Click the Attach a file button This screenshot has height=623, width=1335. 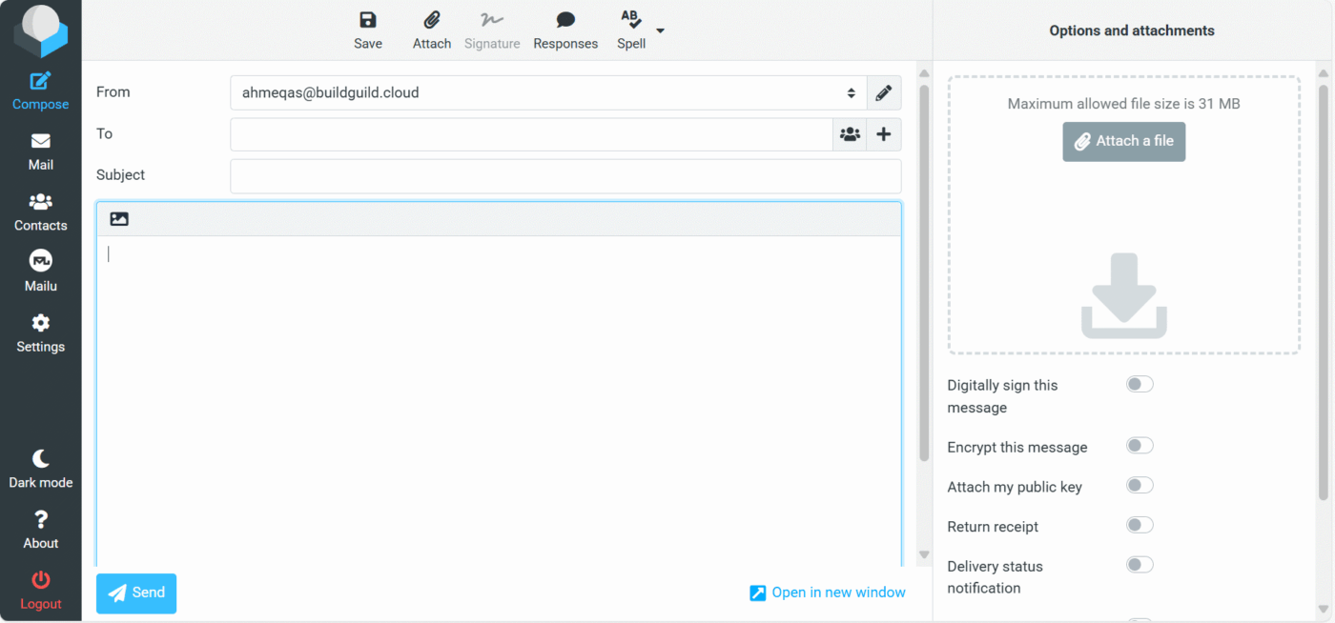1123,141
